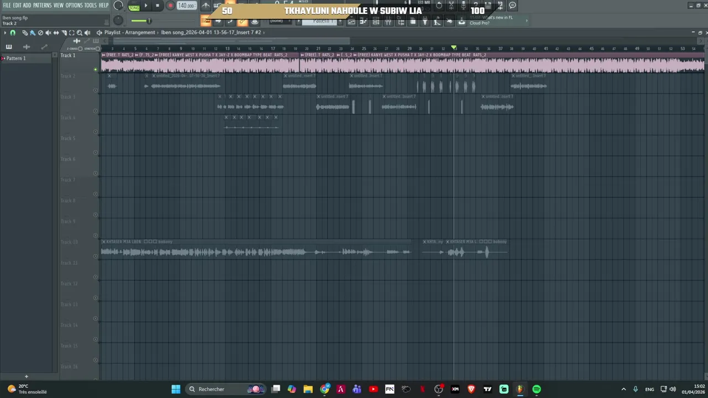Select the Mute tool in playlist toolbar
The image size is (708, 398).
[x=48, y=33]
